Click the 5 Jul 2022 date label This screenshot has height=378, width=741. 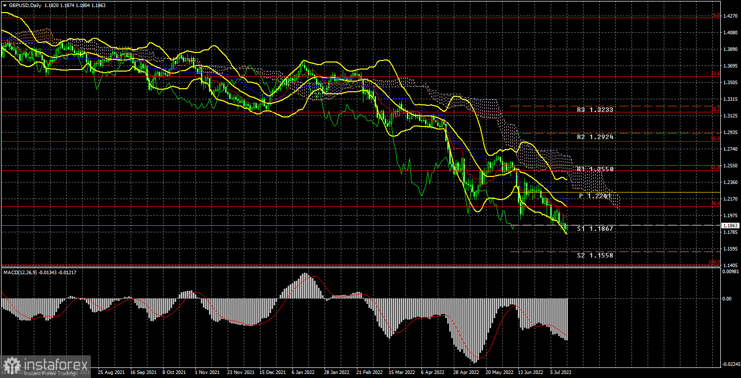click(562, 373)
